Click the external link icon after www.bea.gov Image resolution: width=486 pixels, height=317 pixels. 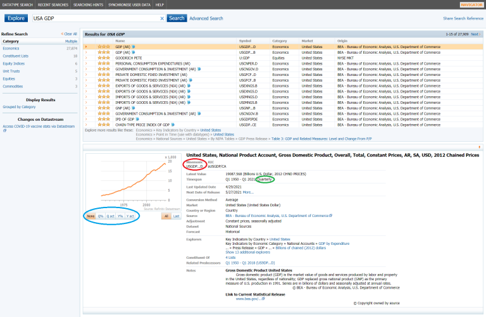click(x=263, y=299)
